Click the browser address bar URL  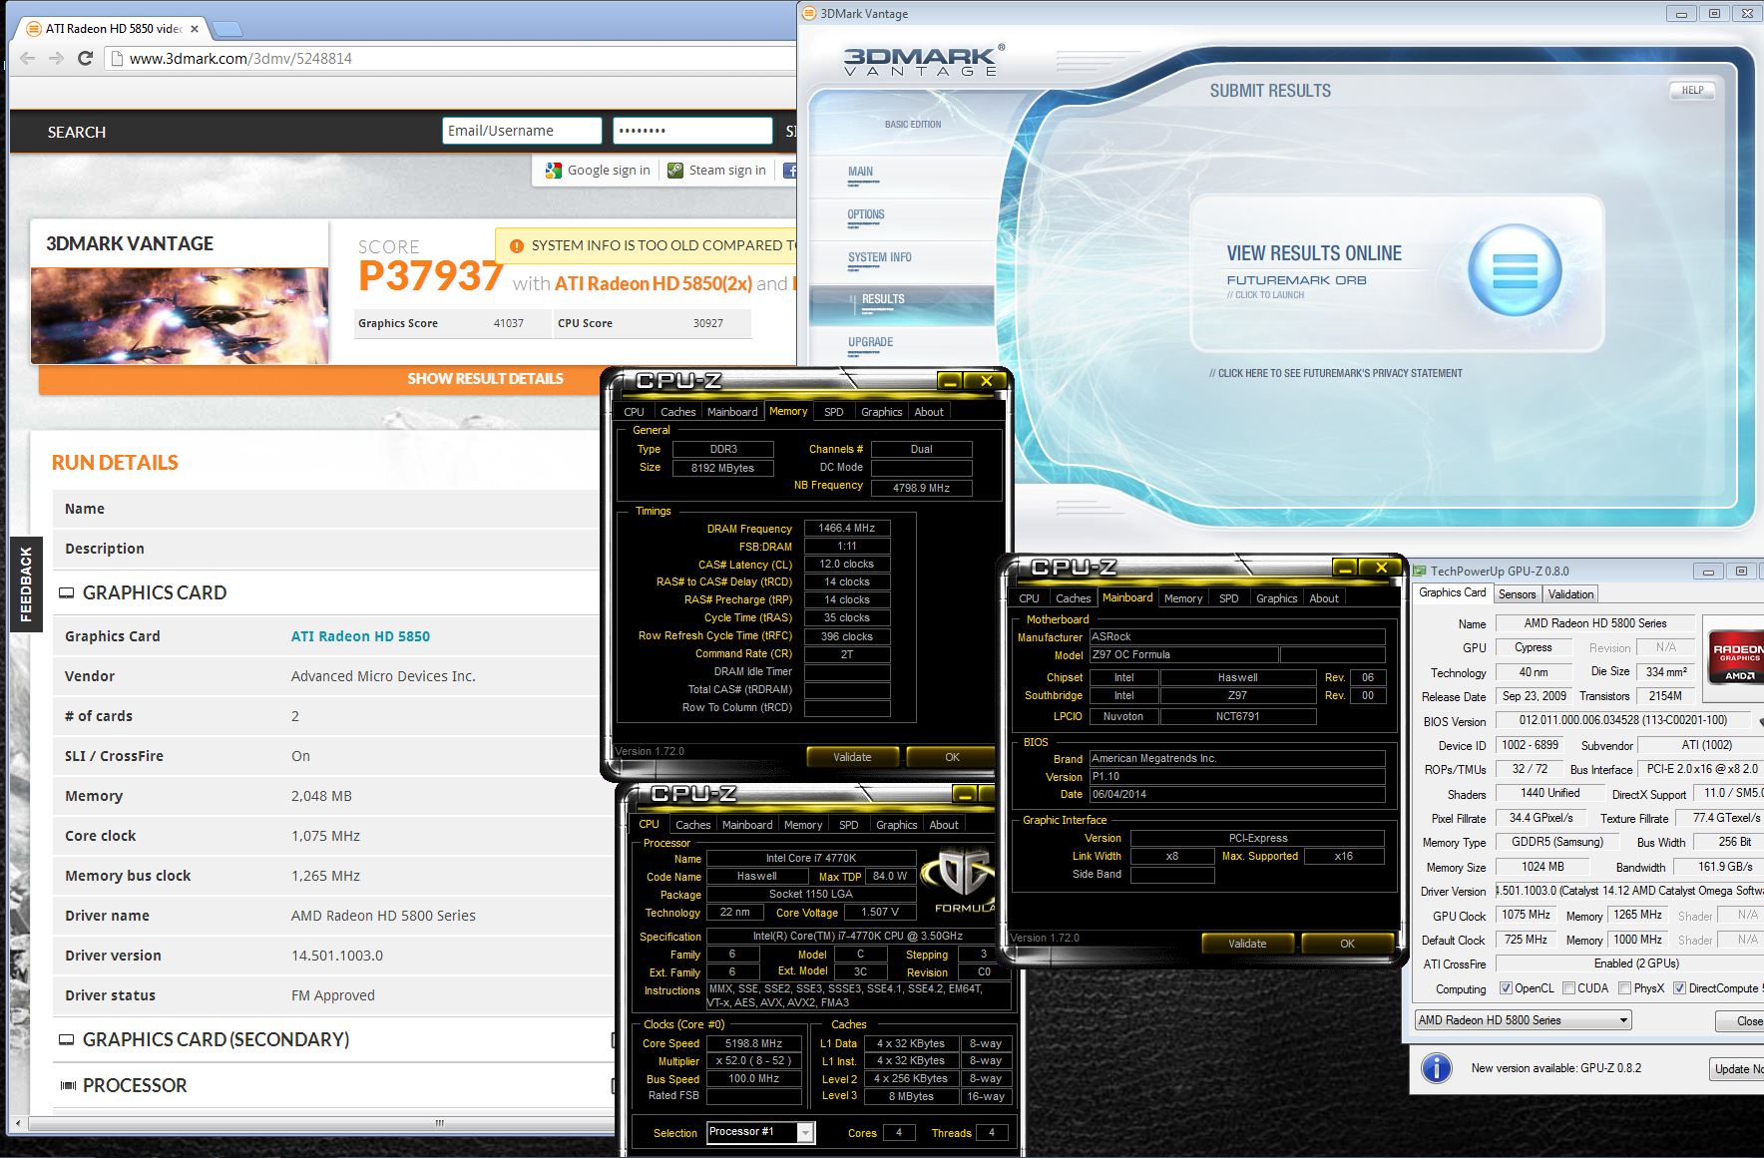pos(240,58)
